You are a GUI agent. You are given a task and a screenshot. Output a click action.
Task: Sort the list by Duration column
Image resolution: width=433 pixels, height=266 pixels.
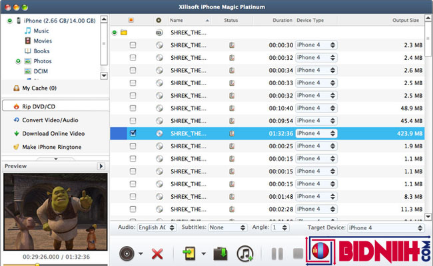273,20
